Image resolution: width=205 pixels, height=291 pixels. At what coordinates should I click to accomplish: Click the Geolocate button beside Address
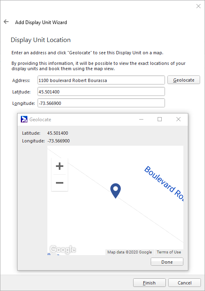pos(184,80)
